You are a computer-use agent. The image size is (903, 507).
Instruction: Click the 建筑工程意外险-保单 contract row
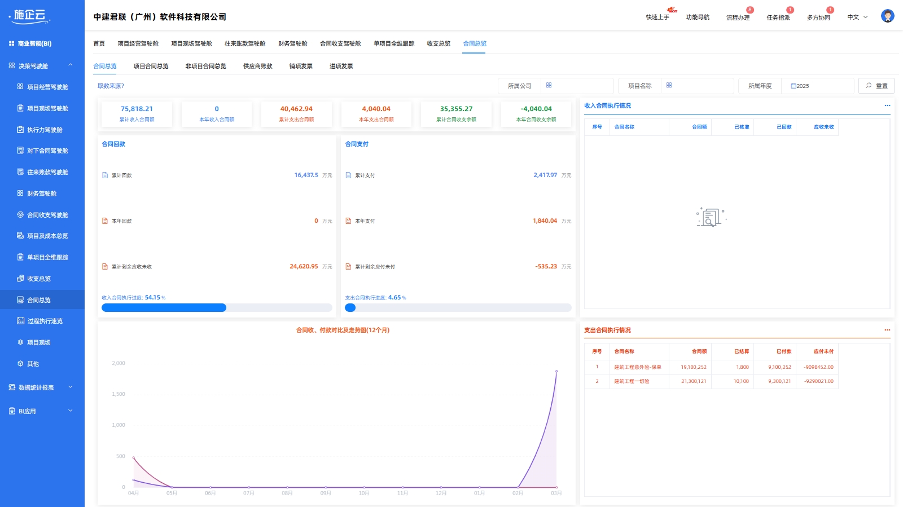(x=711, y=367)
